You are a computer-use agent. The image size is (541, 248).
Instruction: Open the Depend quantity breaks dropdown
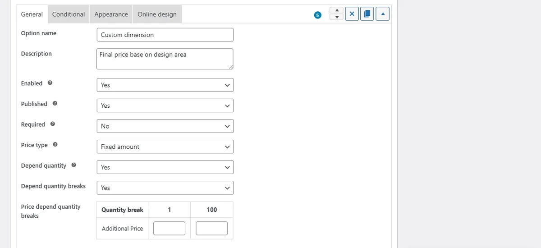pos(165,188)
